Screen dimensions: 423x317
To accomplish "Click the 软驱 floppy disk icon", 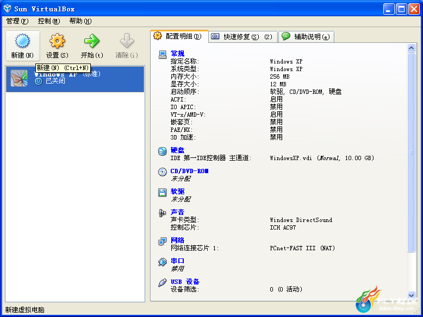I will point(163,192).
